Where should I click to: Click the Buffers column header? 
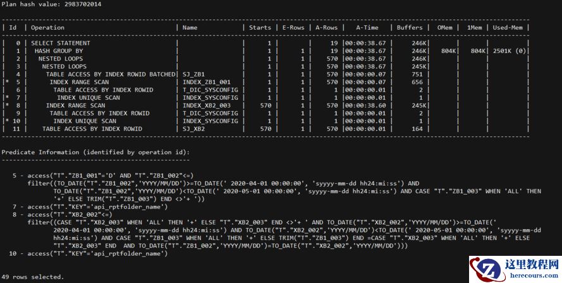410,28
